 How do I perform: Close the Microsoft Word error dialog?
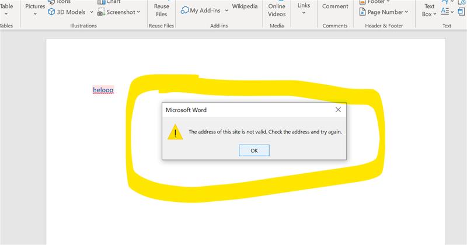click(x=338, y=110)
